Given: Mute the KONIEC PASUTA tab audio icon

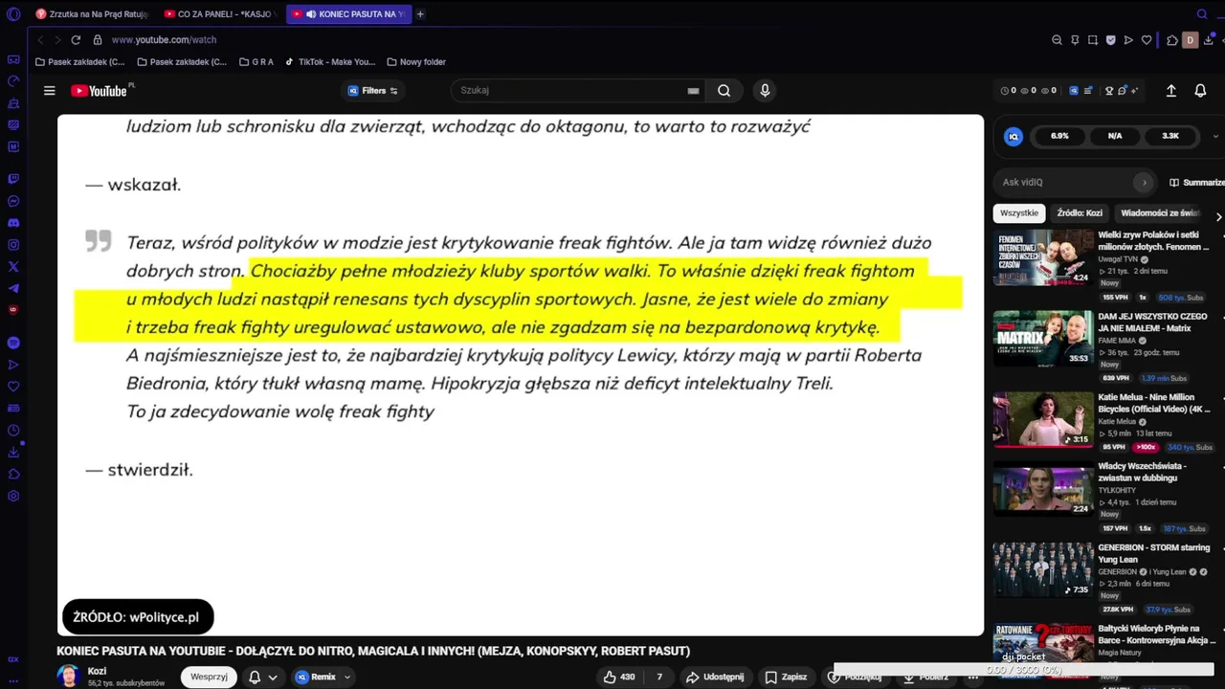Looking at the screenshot, I should click(311, 14).
